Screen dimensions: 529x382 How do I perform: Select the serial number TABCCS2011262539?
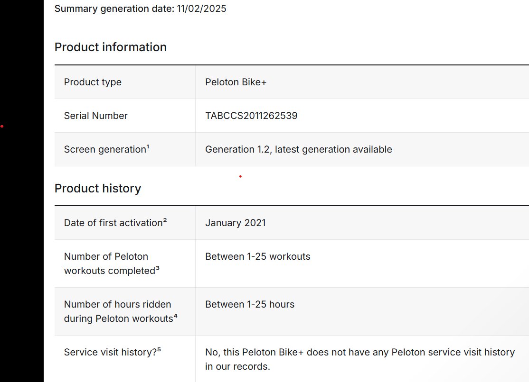pyautogui.click(x=251, y=116)
